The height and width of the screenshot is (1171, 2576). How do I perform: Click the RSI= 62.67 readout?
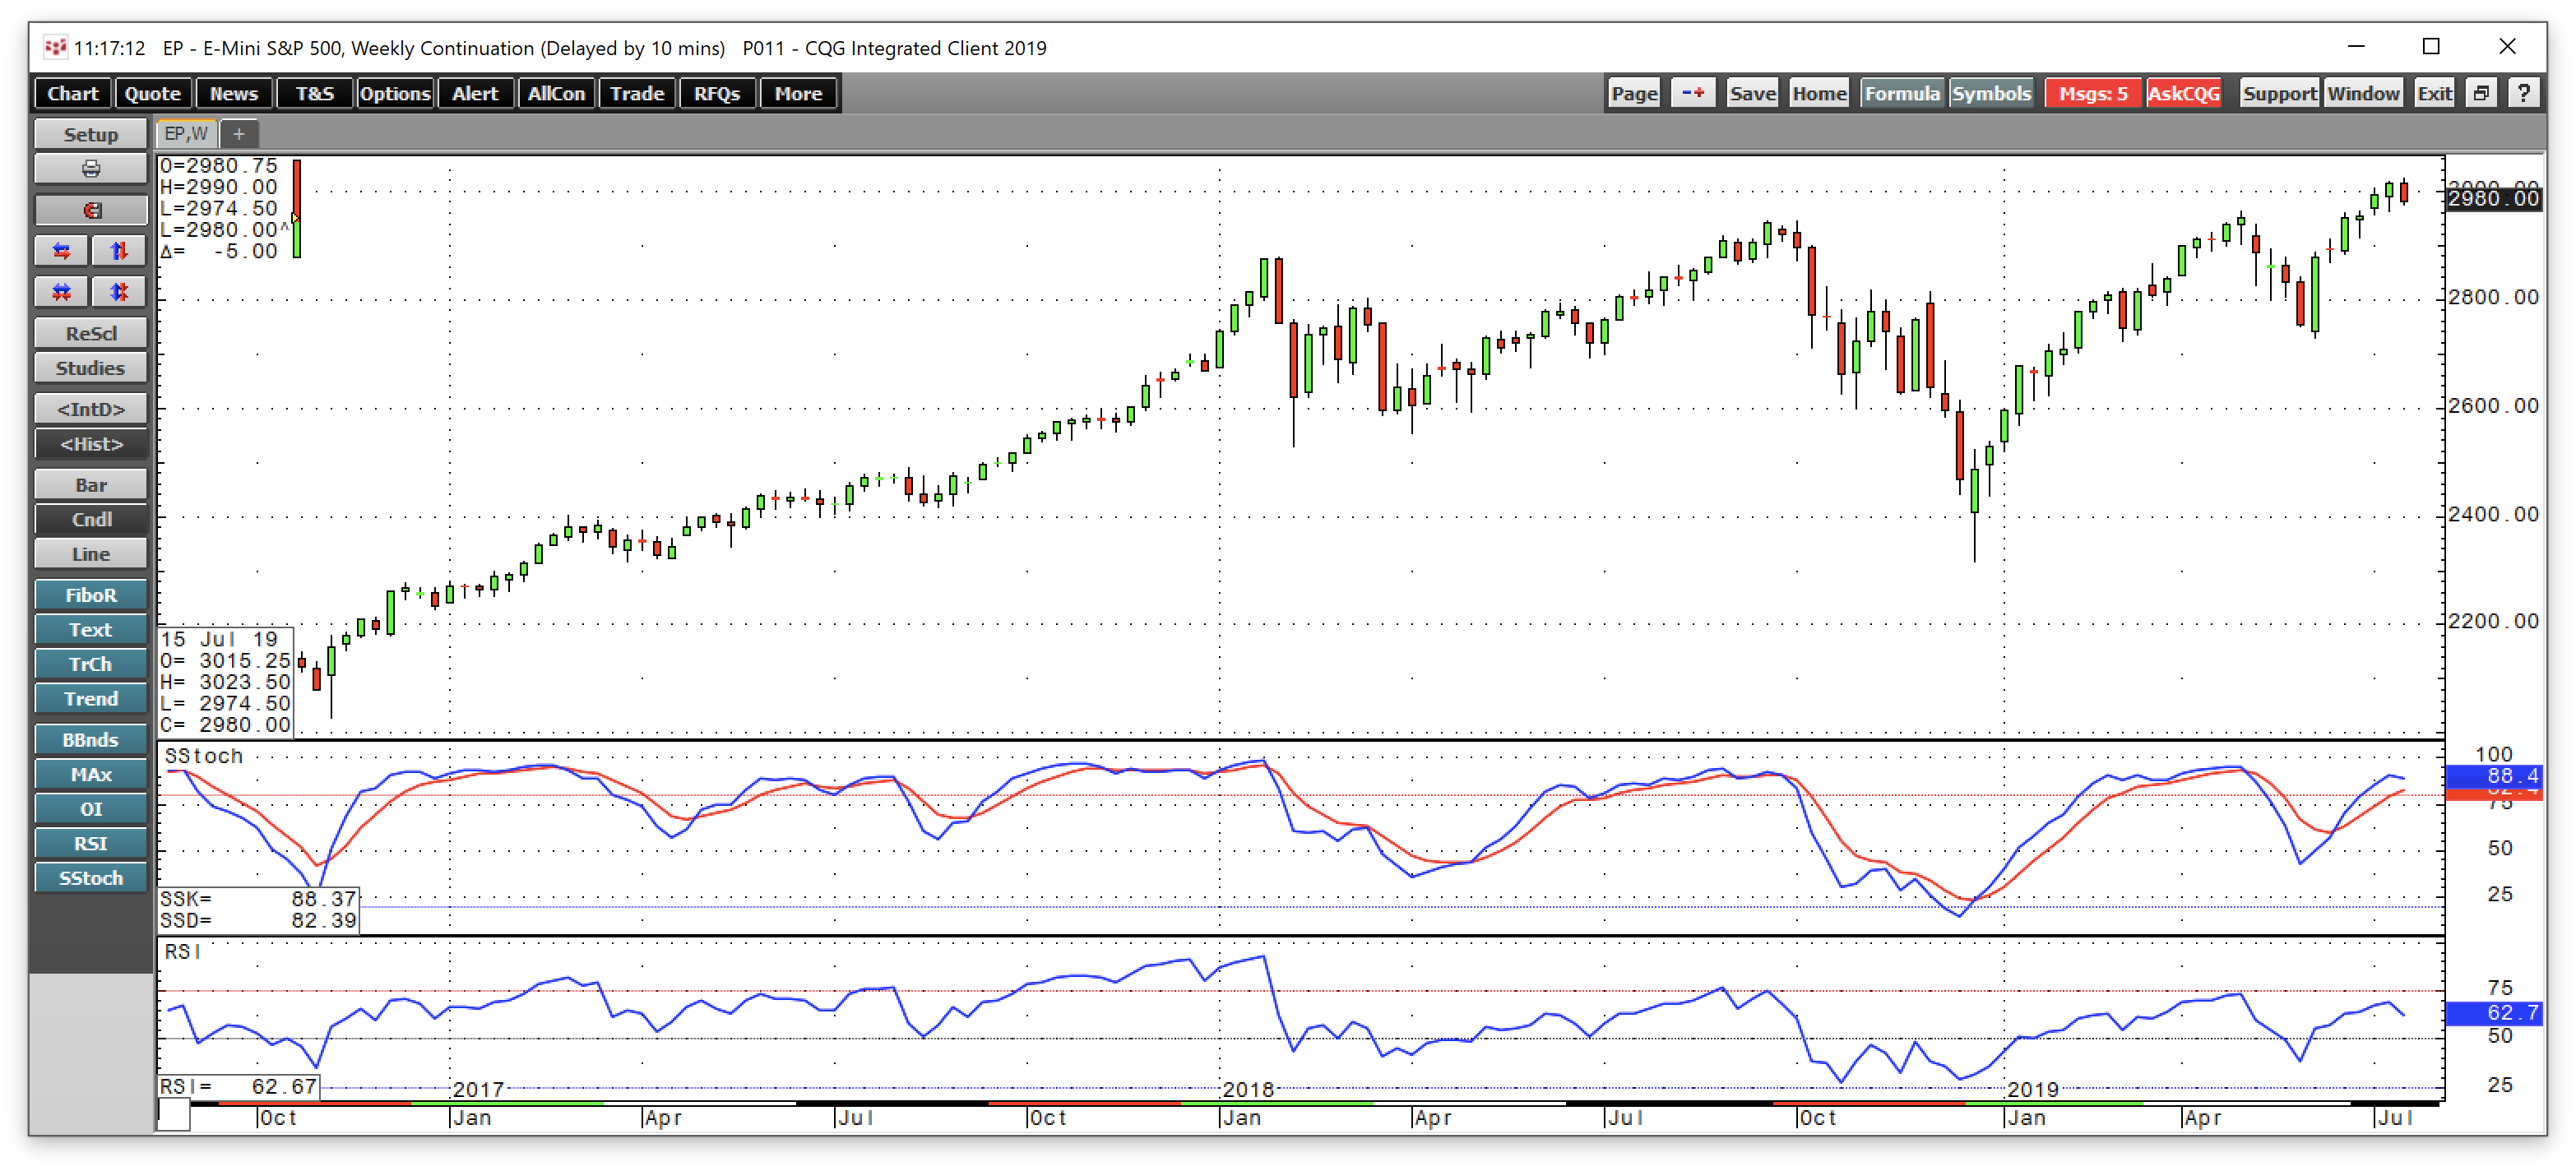[x=238, y=1086]
